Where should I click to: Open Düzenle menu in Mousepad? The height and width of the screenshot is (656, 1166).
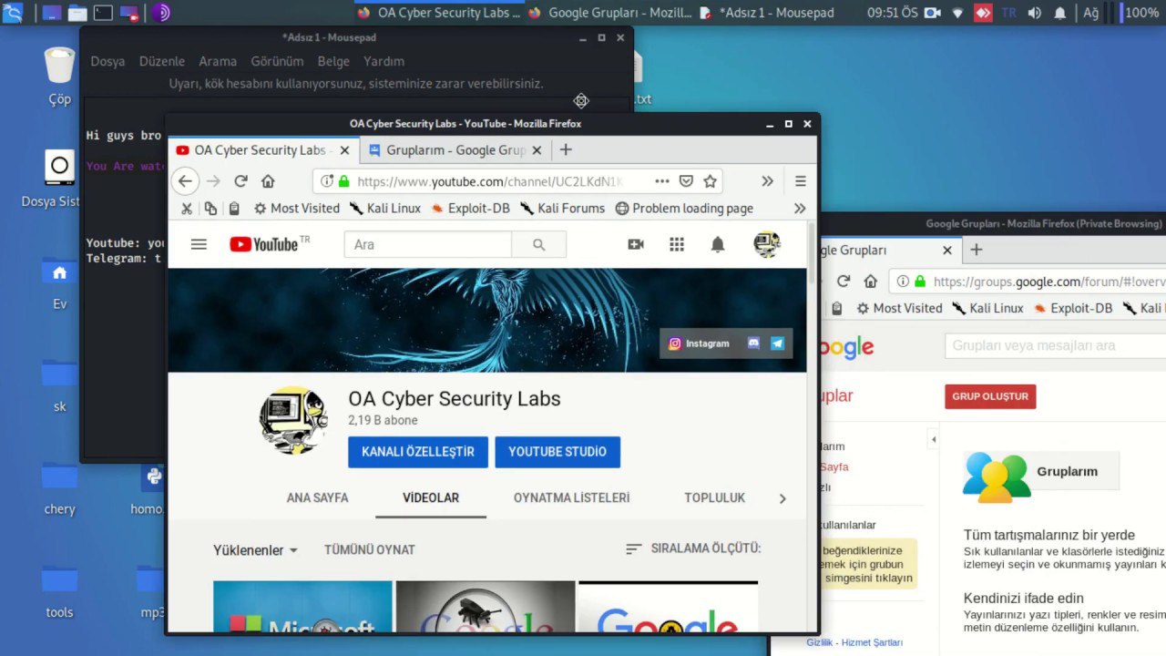pos(162,61)
